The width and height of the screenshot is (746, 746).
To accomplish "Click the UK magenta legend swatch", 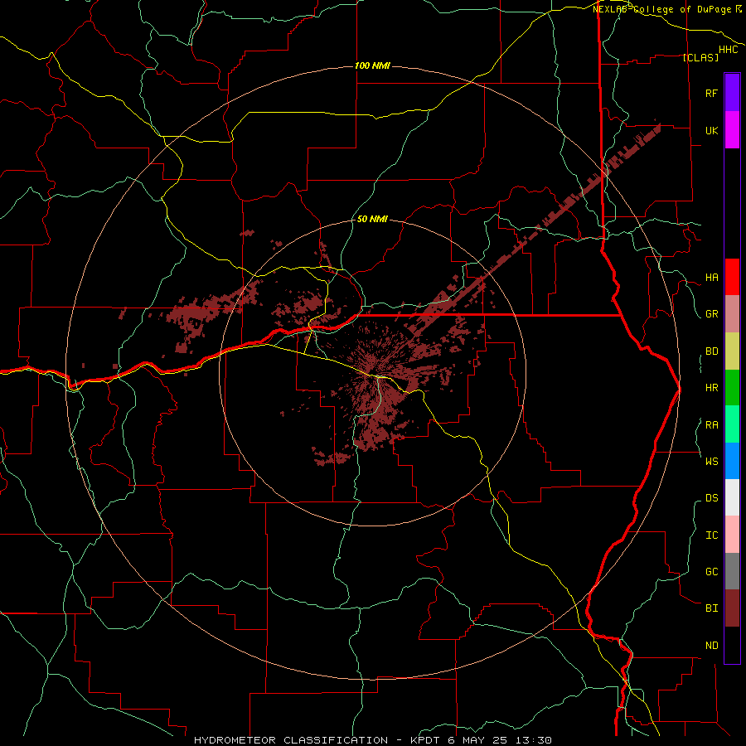I will coord(732,130).
